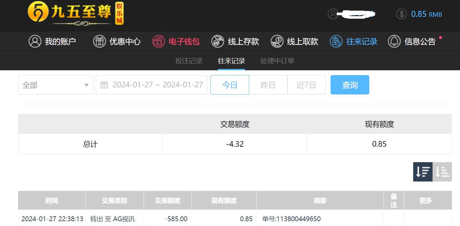
Task: Click the user avatar icon in header
Action: 332,14
